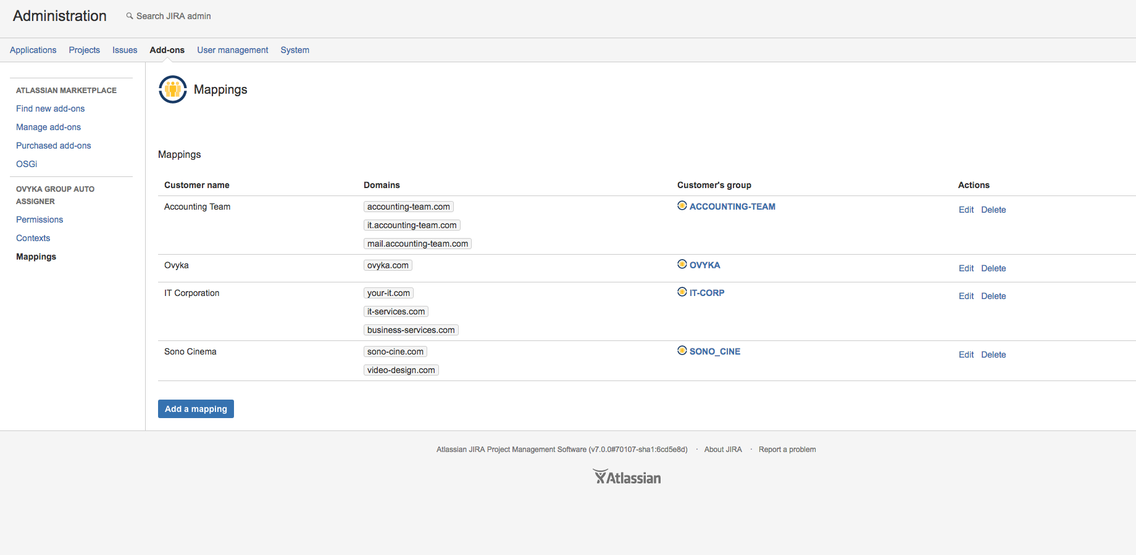The height and width of the screenshot is (555, 1136).
Task: Click the Accounting Team customer name
Action: coord(197,207)
